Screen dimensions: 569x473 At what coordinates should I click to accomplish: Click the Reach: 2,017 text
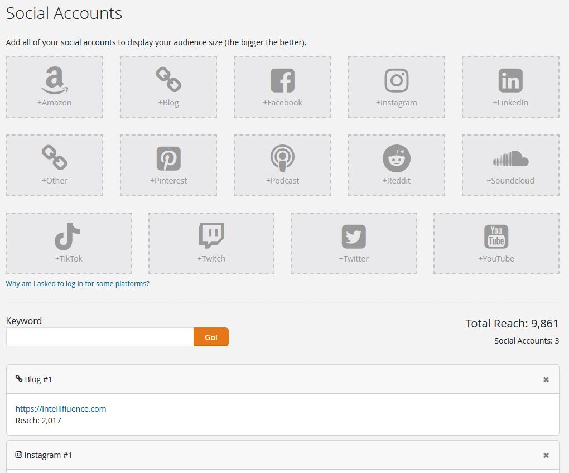38,421
